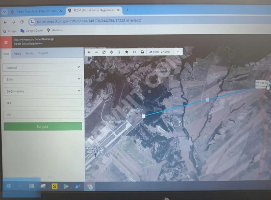
Task: Select the İdari tab
Action: 6,54
